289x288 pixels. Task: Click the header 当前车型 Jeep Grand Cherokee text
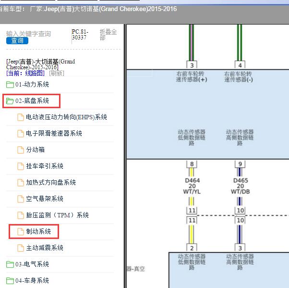click(88, 9)
